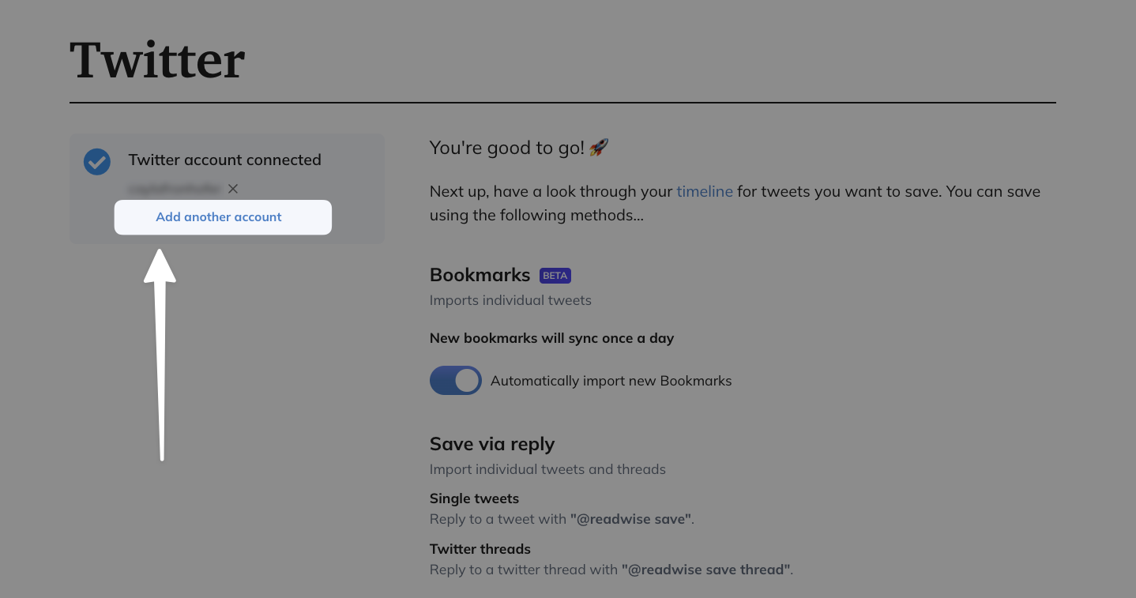Click the New bookmarks sync once a day text

tap(551, 338)
